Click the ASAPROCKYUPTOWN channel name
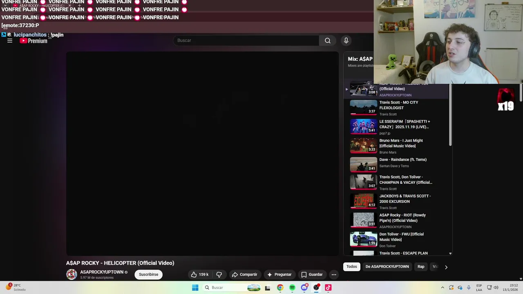 (102, 272)
